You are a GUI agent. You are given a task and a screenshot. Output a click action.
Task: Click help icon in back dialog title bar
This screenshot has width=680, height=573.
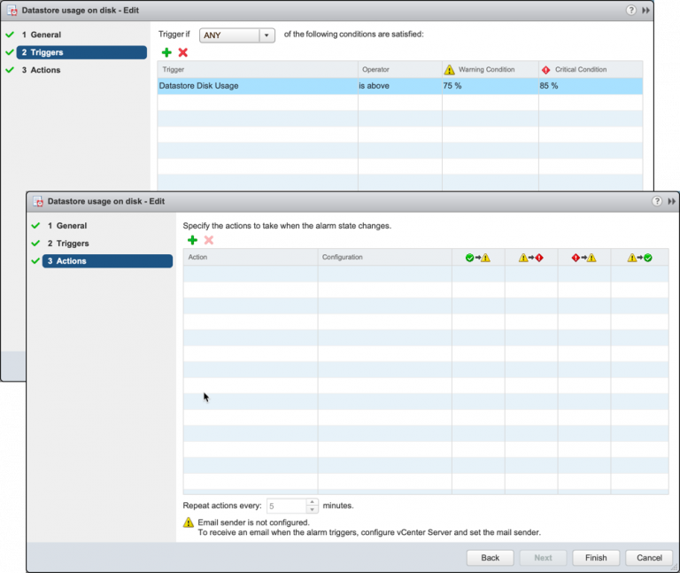point(630,10)
